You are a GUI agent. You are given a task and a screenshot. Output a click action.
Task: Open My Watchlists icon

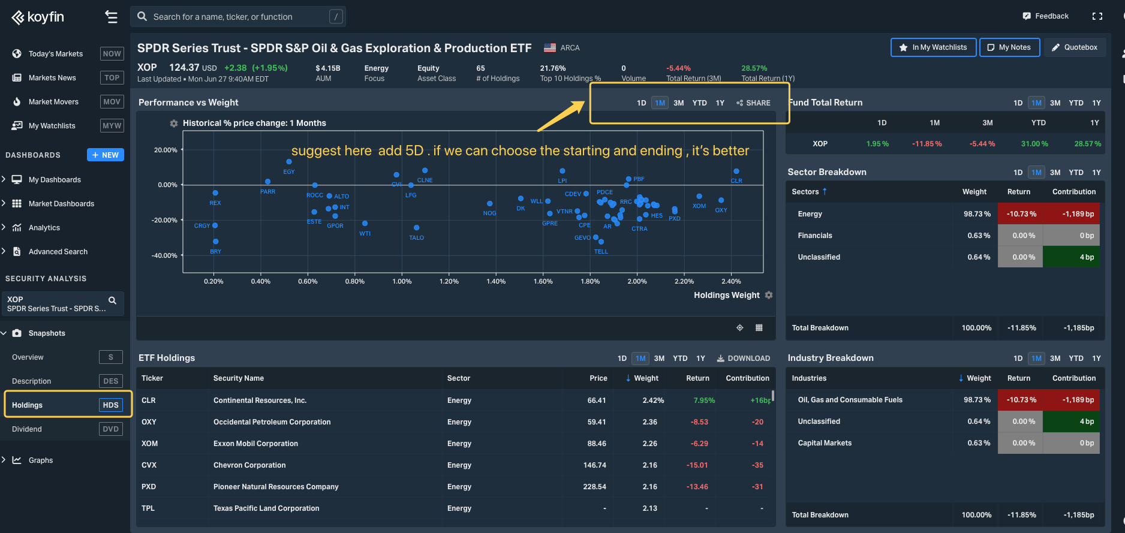(x=17, y=126)
